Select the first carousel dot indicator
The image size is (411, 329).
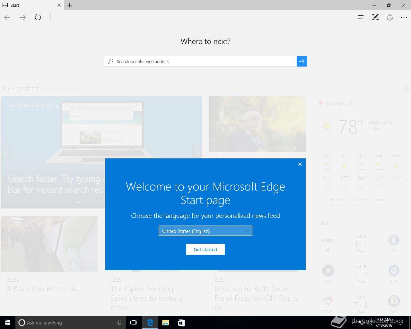click(78, 202)
